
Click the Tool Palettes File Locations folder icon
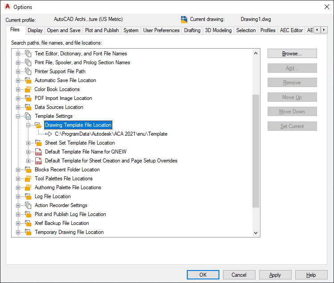(x=28, y=179)
